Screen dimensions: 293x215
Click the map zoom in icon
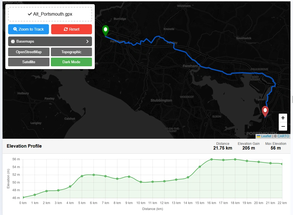283,118
